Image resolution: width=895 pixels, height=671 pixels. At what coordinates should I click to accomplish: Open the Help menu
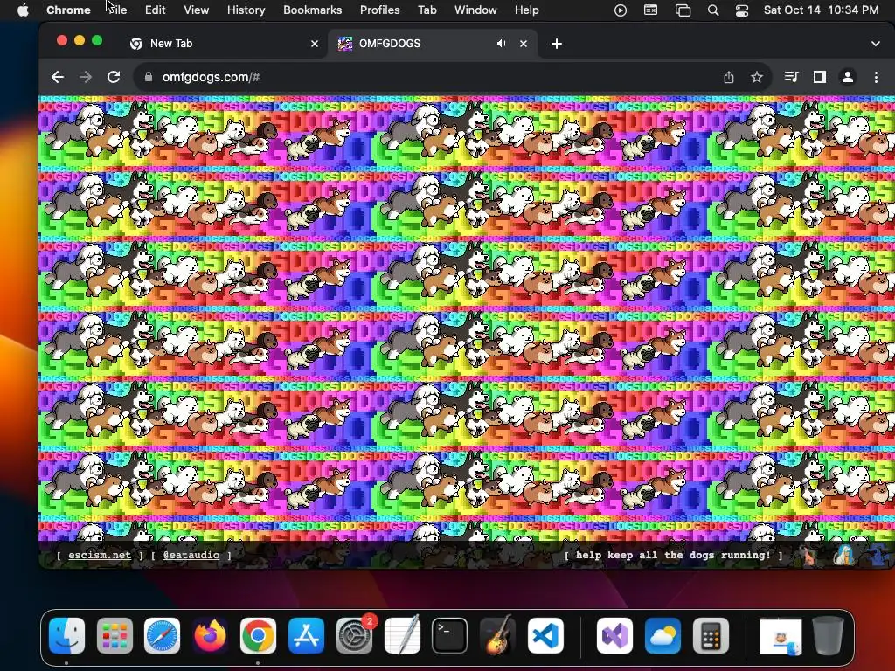tap(526, 10)
